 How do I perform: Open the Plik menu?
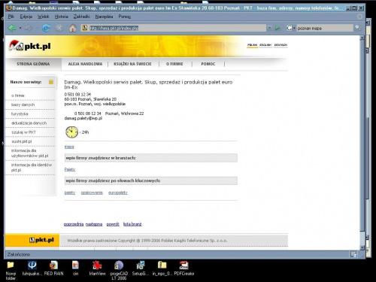pyautogui.click(x=11, y=17)
